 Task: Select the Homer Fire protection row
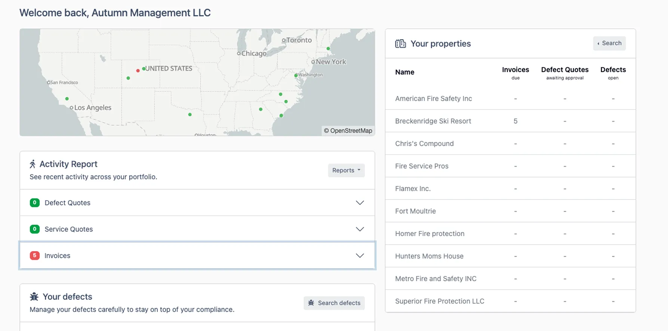(510, 233)
